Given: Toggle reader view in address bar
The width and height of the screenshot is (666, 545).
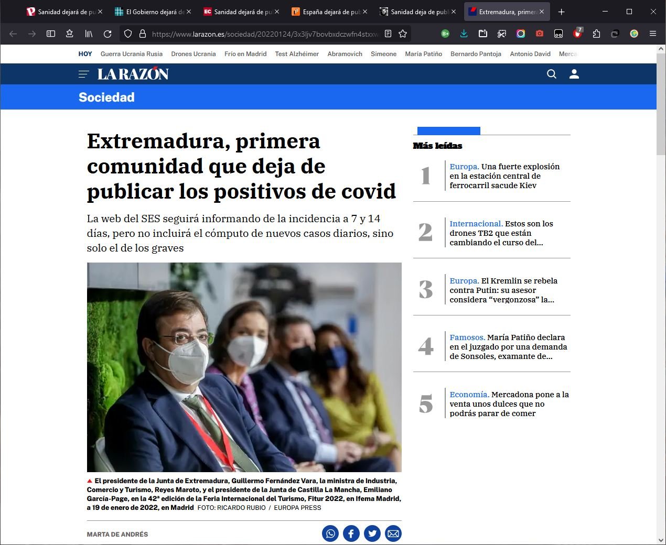Looking at the screenshot, I should point(388,34).
